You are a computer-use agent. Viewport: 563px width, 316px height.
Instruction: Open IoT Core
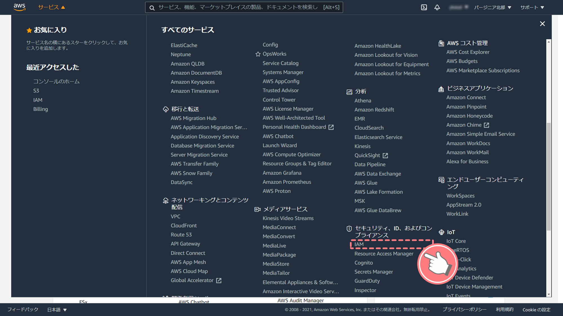[x=456, y=241]
